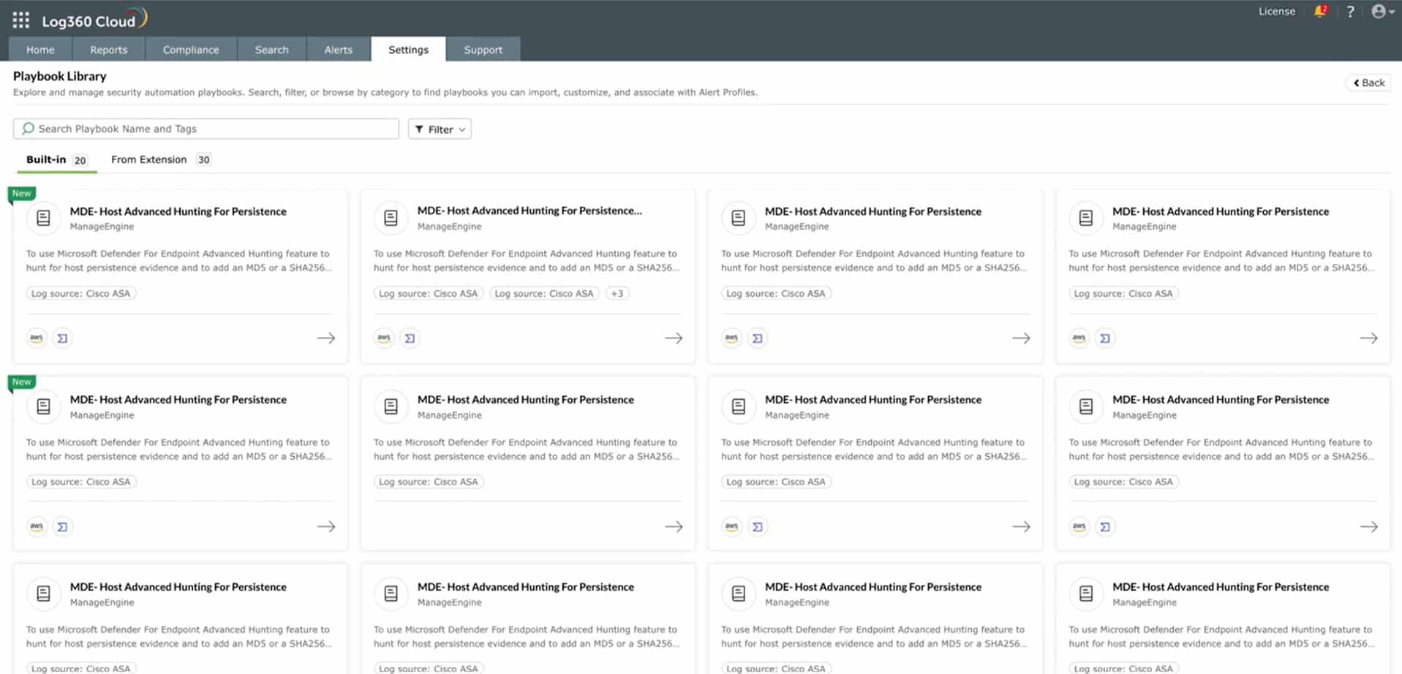Focus the Search Playbook Name and Tags field
The height and width of the screenshot is (674, 1402).
(206, 129)
